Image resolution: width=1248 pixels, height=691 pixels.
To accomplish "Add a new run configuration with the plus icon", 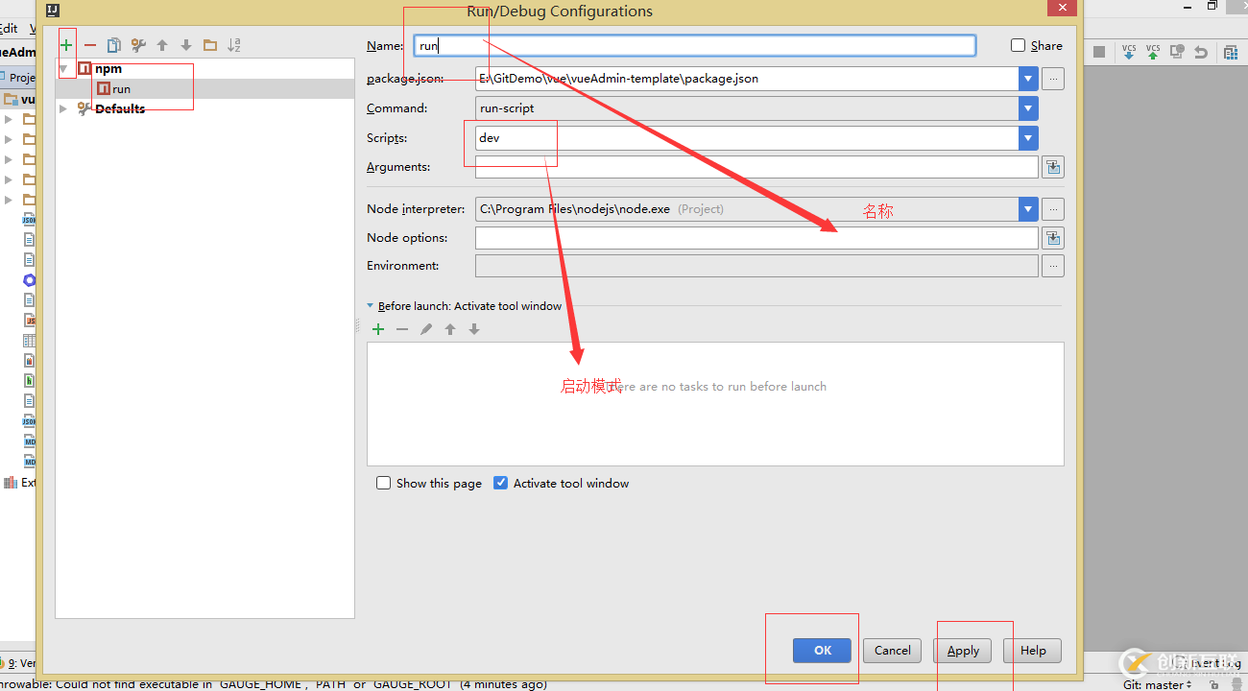I will (x=66, y=45).
